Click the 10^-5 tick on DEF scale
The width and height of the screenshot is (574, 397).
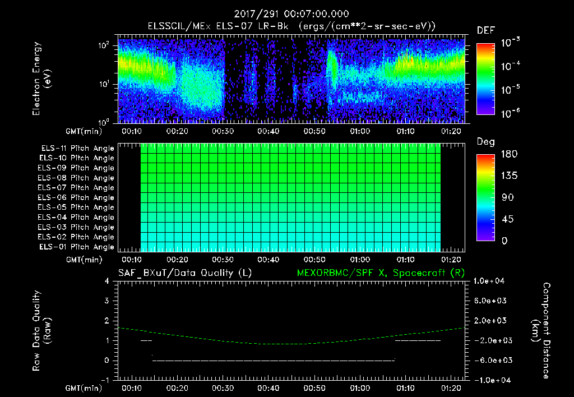(x=510, y=89)
